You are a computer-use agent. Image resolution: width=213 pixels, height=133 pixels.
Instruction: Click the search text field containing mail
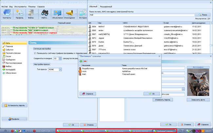click(x=141, y=15)
